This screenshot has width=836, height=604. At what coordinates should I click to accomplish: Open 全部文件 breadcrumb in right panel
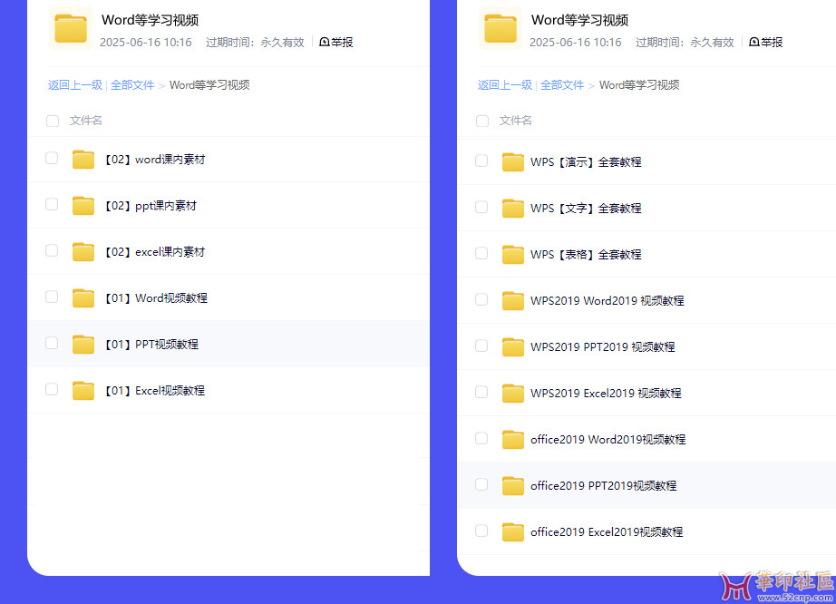(562, 85)
